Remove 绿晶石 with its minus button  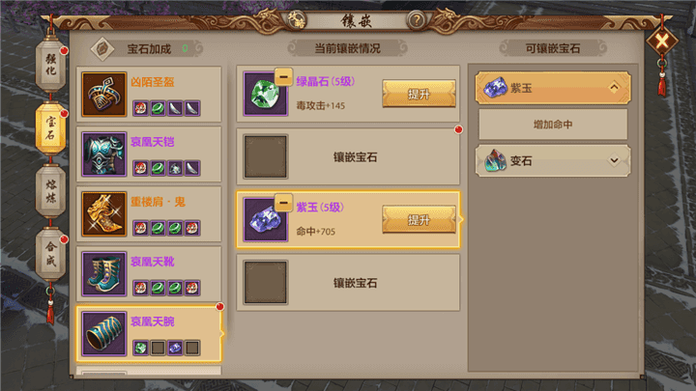pos(283,76)
